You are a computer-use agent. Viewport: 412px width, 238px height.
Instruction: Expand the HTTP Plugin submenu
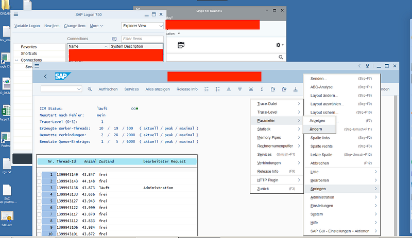click(x=277, y=180)
